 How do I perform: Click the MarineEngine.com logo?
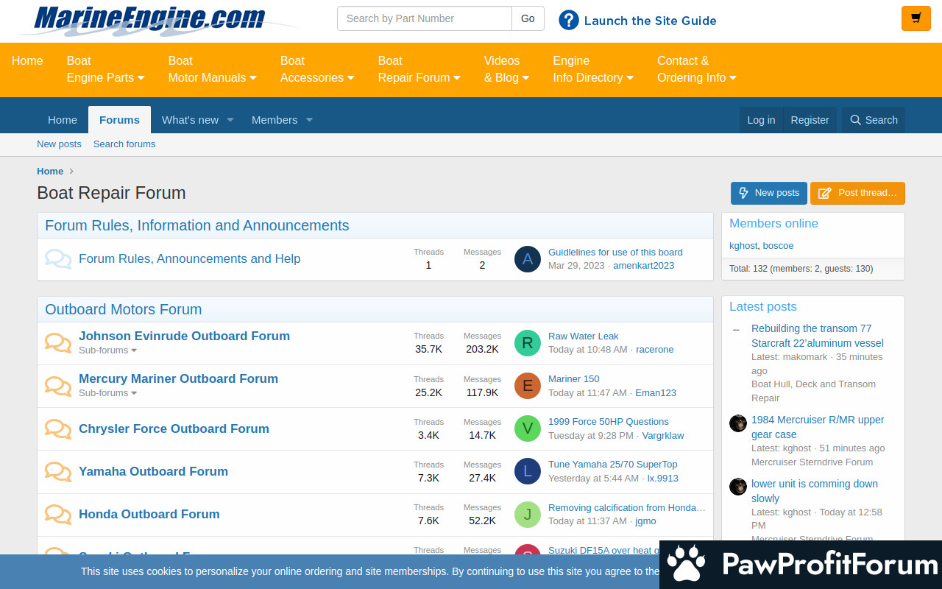pyautogui.click(x=149, y=20)
